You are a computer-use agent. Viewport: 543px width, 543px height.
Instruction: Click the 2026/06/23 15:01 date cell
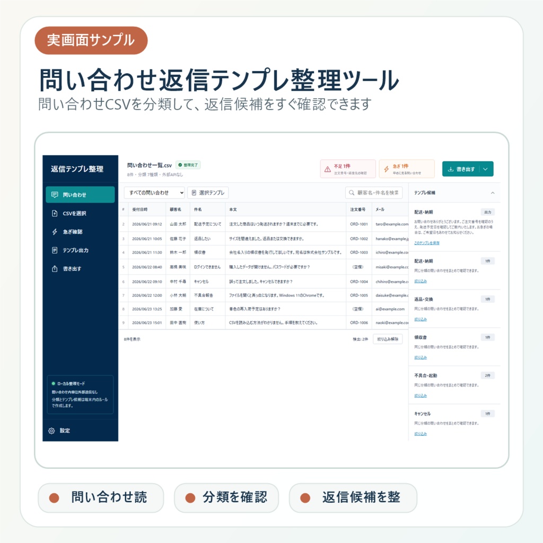click(x=147, y=323)
